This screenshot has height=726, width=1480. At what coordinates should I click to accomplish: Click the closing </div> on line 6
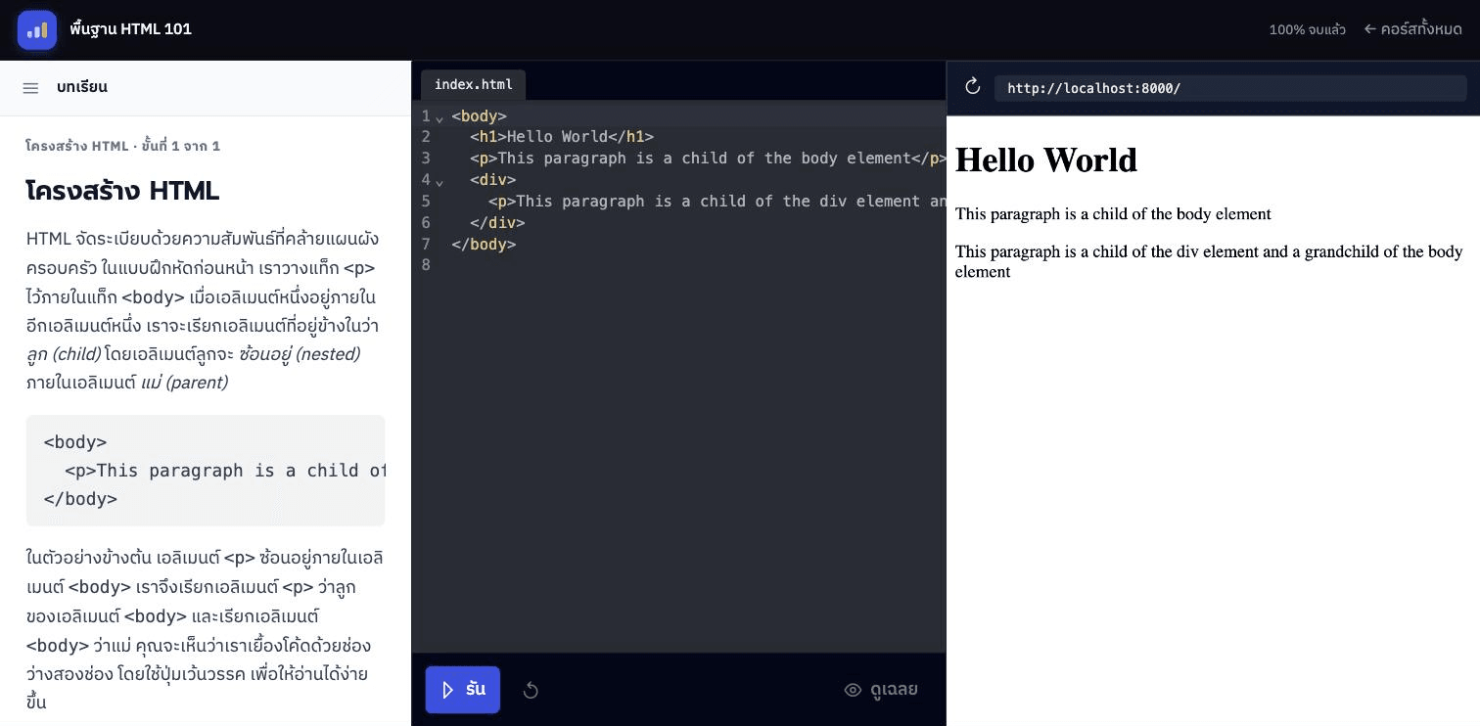click(497, 223)
